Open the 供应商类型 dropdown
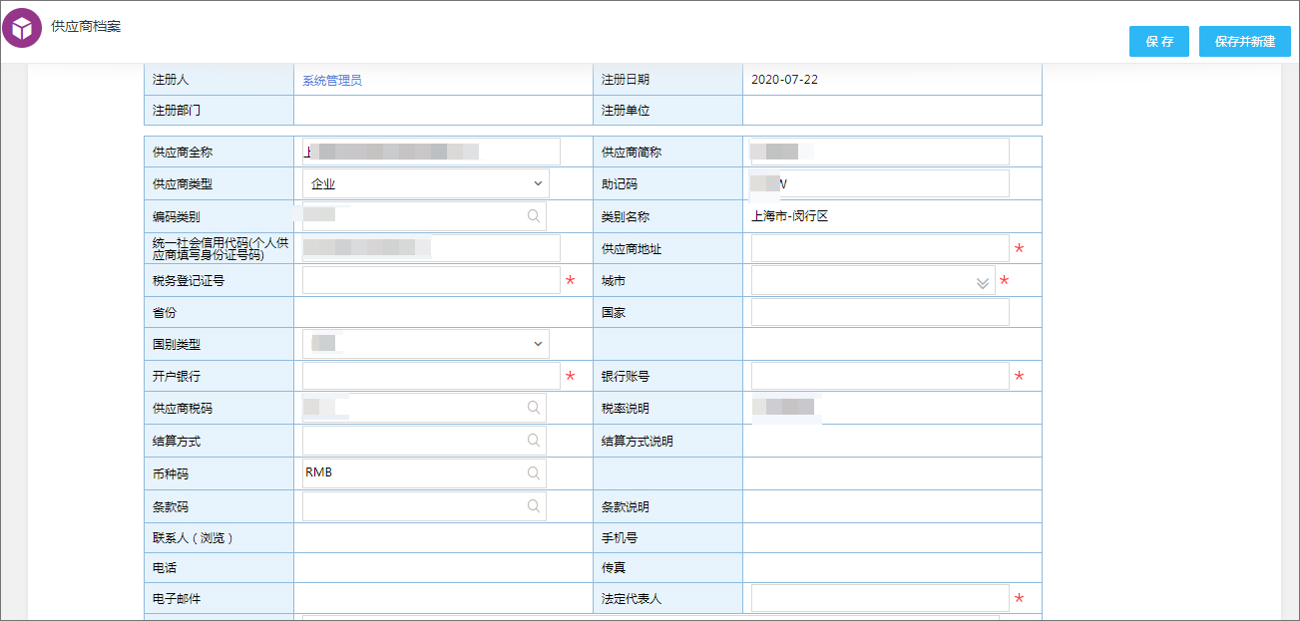This screenshot has width=1300, height=621. 538,183
